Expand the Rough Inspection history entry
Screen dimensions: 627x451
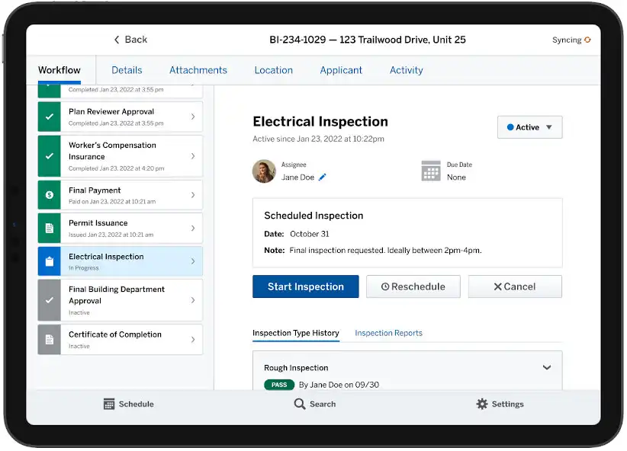click(x=547, y=367)
